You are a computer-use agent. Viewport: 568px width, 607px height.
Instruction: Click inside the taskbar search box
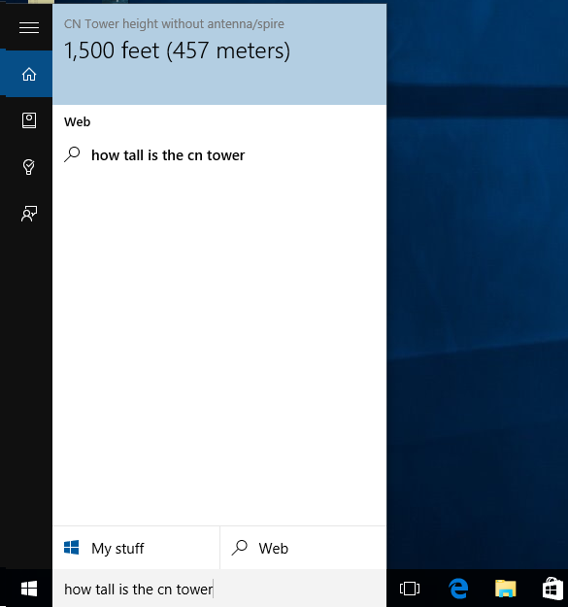[x=219, y=589]
